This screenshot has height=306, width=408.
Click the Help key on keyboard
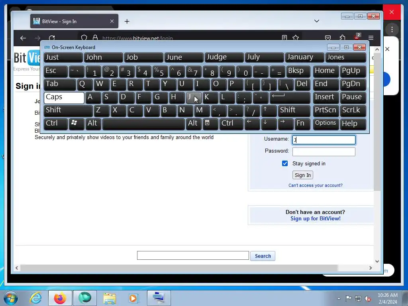[353, 124]
